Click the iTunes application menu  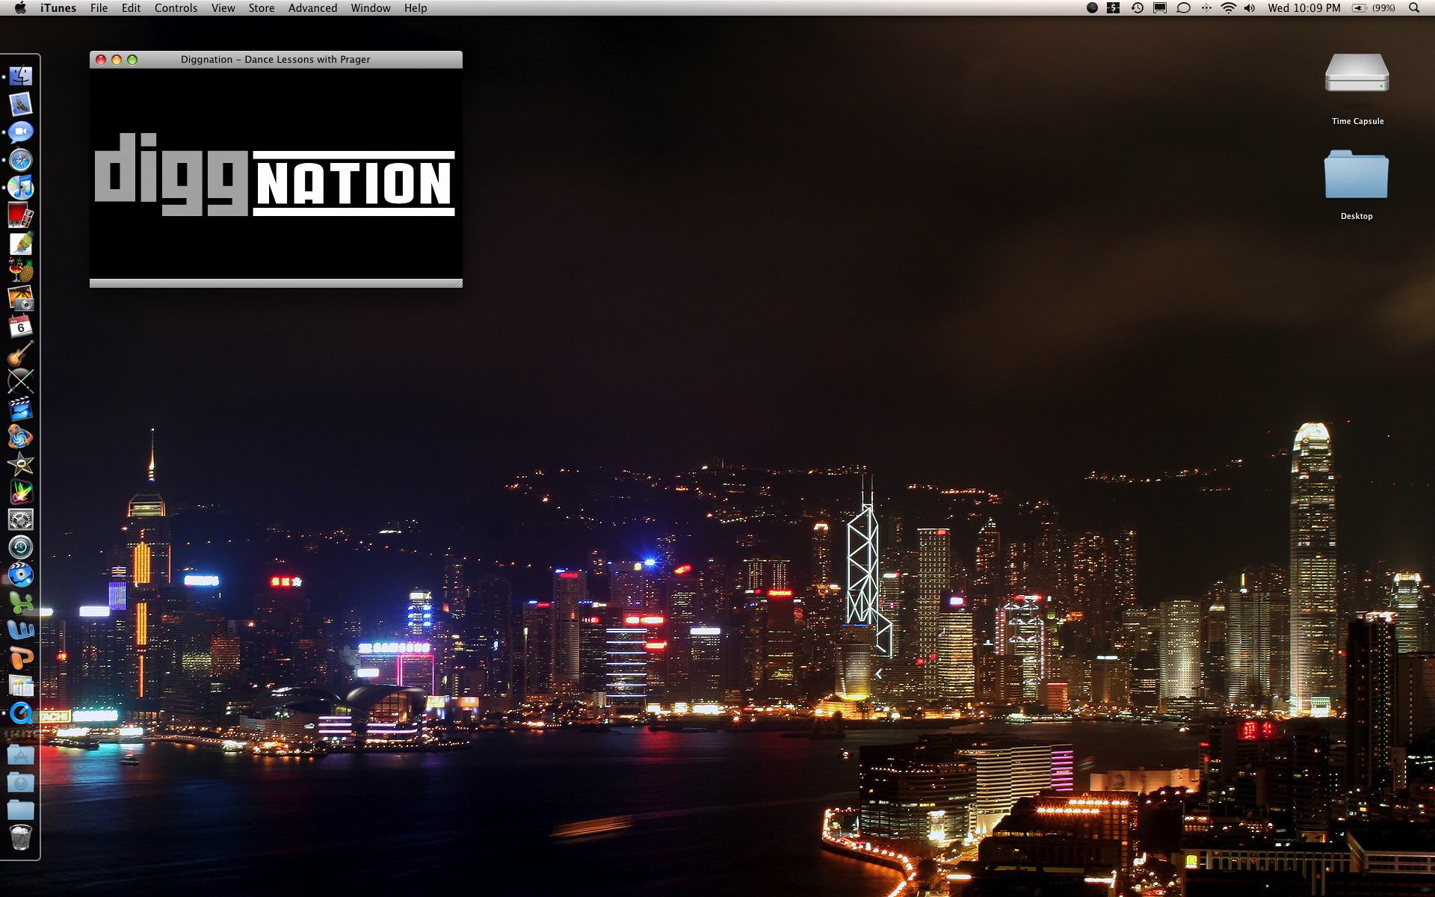58,8
